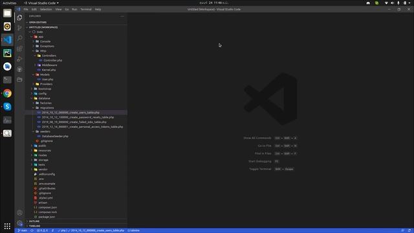The width and height of the screenshot is (414, 233).
Task: Collapse the Untitled (Workspace) section
Action: pos(76,27)
